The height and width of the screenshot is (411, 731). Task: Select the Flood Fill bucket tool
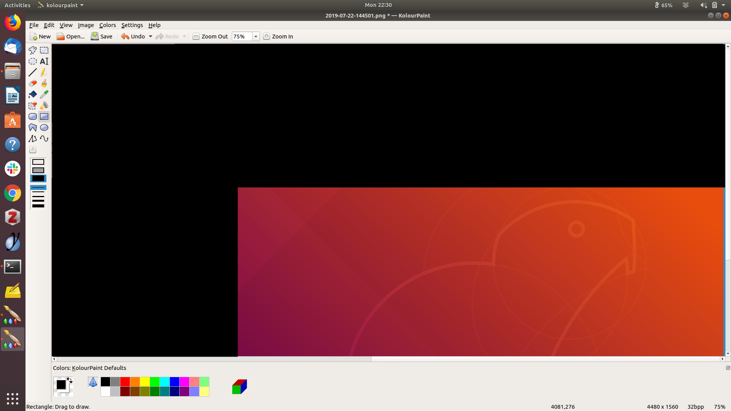[x=33, y=94]
